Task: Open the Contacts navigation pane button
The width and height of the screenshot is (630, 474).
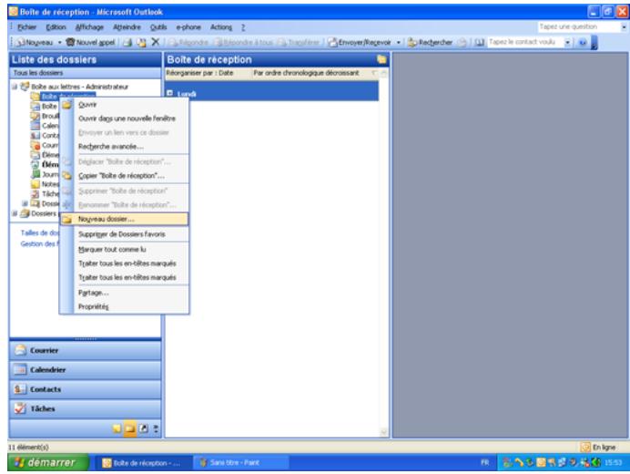Action: point(86,389)
